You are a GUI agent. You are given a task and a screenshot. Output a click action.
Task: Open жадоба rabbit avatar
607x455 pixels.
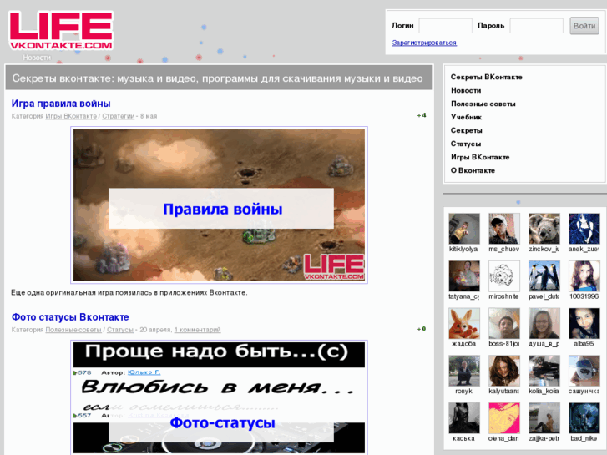(464, 324)
